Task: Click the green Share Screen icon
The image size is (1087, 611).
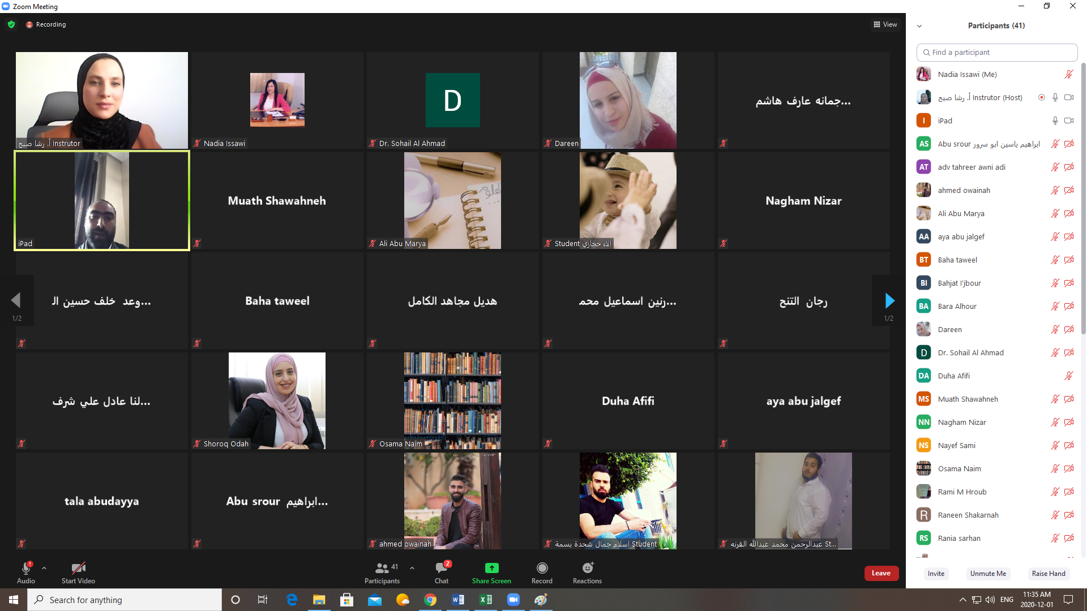Action: [x=491, y=567]
